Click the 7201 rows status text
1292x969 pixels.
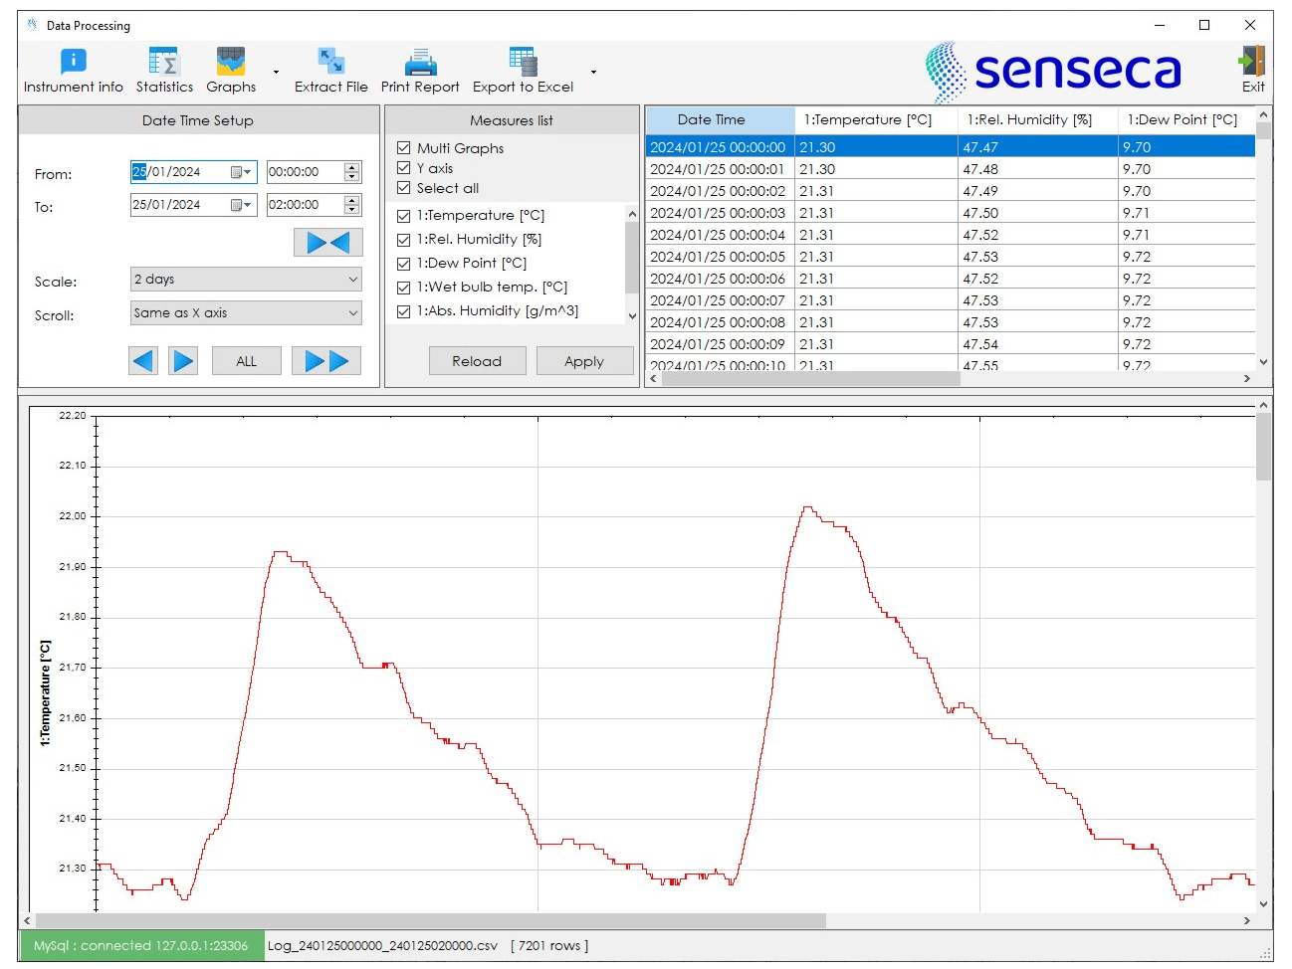tap(549, 946)
